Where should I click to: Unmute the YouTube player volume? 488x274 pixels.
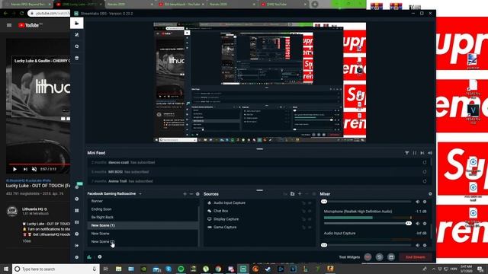tap(34, 169)
